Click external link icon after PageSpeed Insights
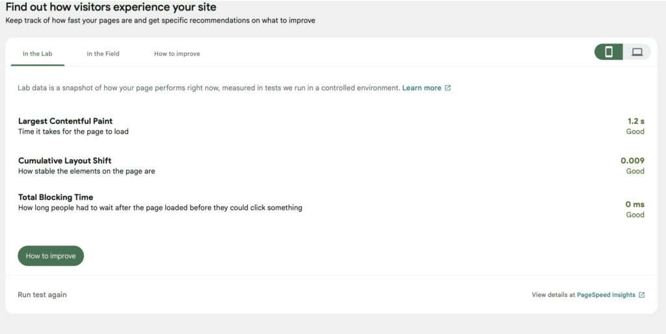The height and width of the screenshot is (334, 666). [x=641, y=295]
